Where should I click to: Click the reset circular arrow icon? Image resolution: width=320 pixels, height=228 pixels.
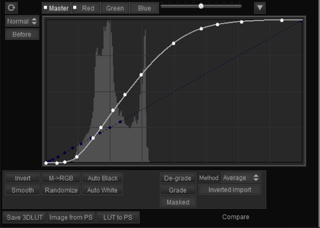(11, 8)
